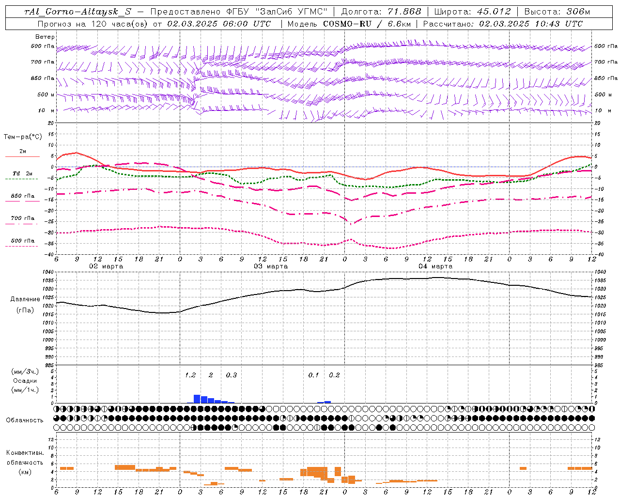
Task: Click the "700 гПа" temperature legend entry
Action: [22, 218]
